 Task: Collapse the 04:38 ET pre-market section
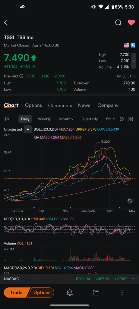click(126, 76)
